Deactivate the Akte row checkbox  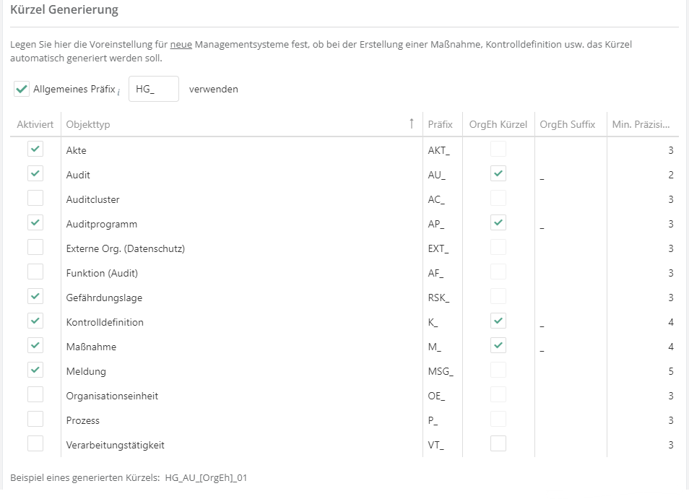[35, 149]
